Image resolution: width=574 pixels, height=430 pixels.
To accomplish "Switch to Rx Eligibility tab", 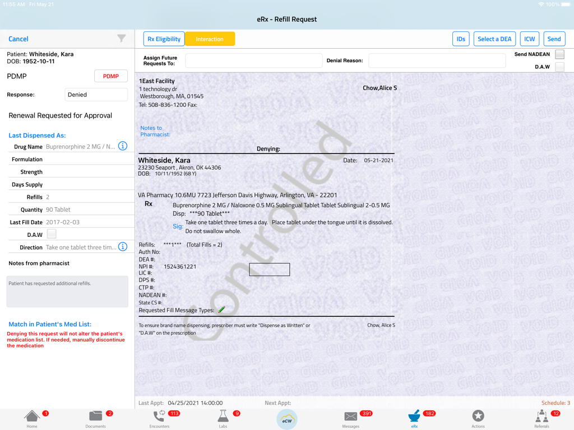I will pyautogui.click(x=164, y=39).
